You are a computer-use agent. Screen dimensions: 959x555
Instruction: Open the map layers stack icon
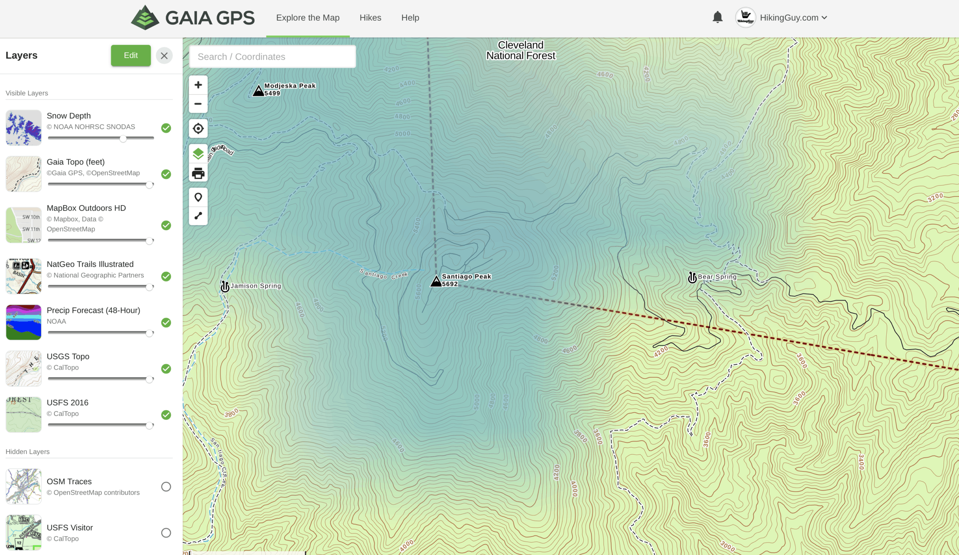point(198,154)
